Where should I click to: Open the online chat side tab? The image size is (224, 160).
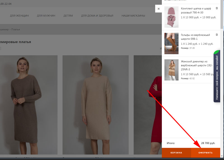[x=217, y=76]
